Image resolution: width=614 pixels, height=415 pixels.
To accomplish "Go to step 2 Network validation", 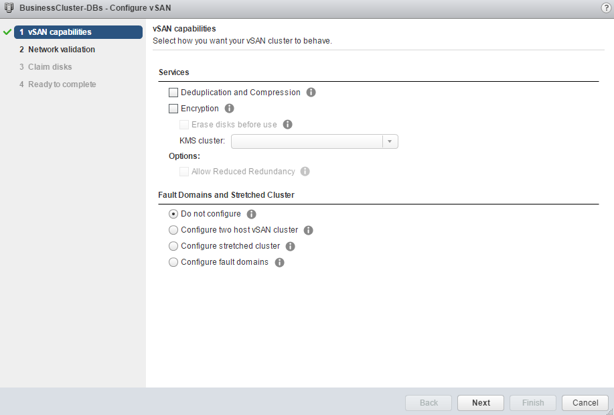I will [x=62, y=50].
